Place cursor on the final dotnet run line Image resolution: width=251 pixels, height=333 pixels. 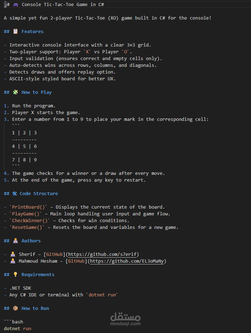pyautogui.click(x=18, y=328)
